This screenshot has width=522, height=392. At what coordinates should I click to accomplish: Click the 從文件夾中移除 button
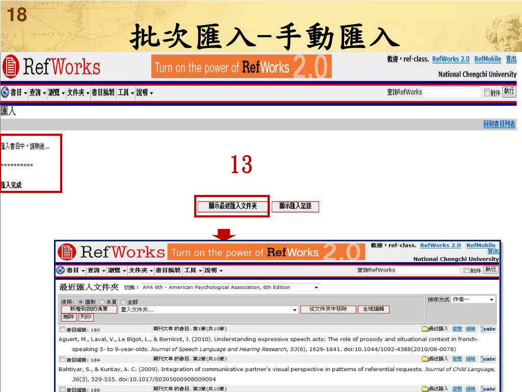[x=328, y=309]
